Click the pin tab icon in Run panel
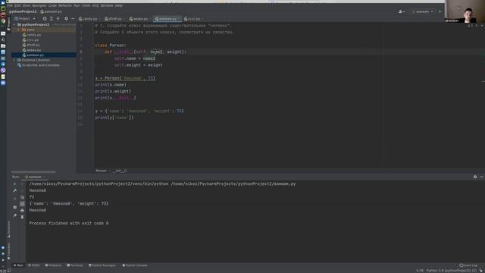The width and height of the screenshot is (485, 273). (15, 215)
